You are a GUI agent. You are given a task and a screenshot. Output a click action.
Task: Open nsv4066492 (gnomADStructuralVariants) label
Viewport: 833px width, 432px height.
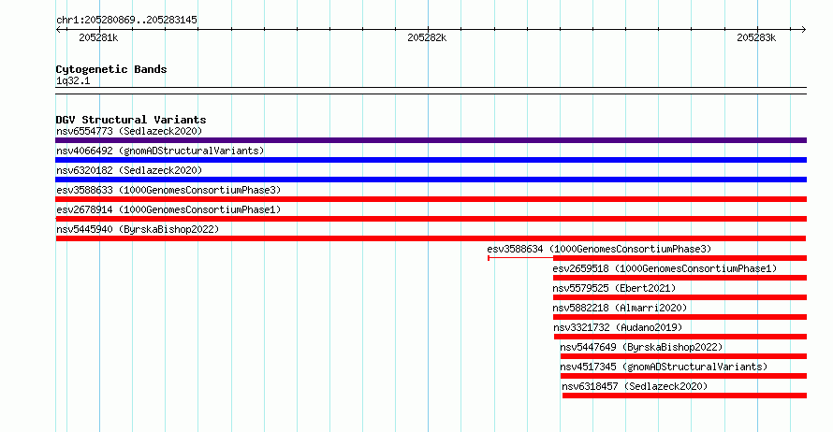(x=160, y=151)
